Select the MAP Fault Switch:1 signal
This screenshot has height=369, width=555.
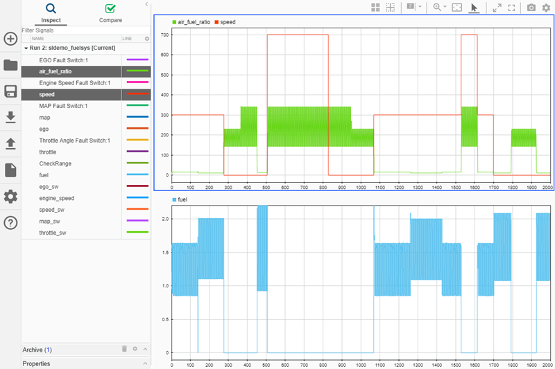pos(86,106)
